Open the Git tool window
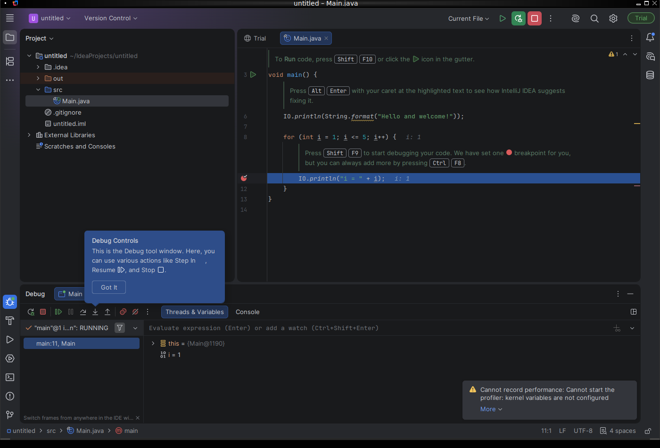Image resolution: width=660 pixels, height=448 pixels. (10, 415)
